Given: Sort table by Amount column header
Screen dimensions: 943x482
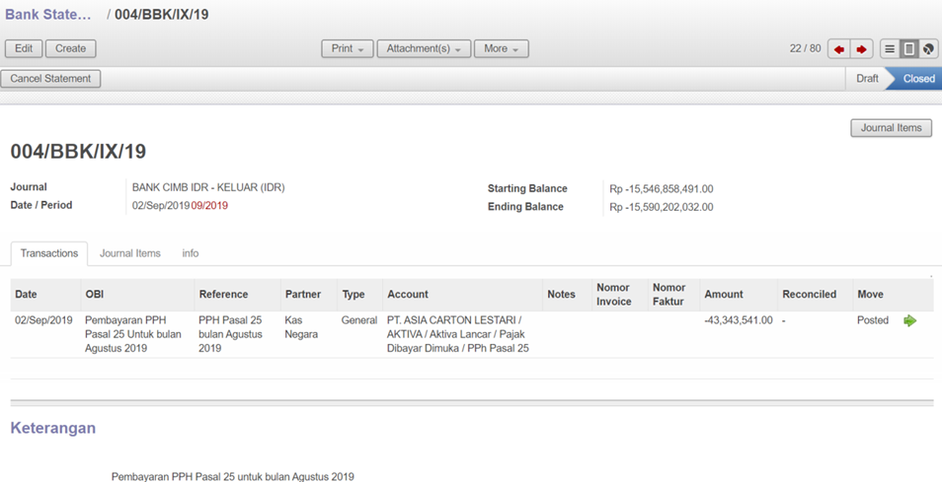Looking at the screenshot, I should click(723, 294).
